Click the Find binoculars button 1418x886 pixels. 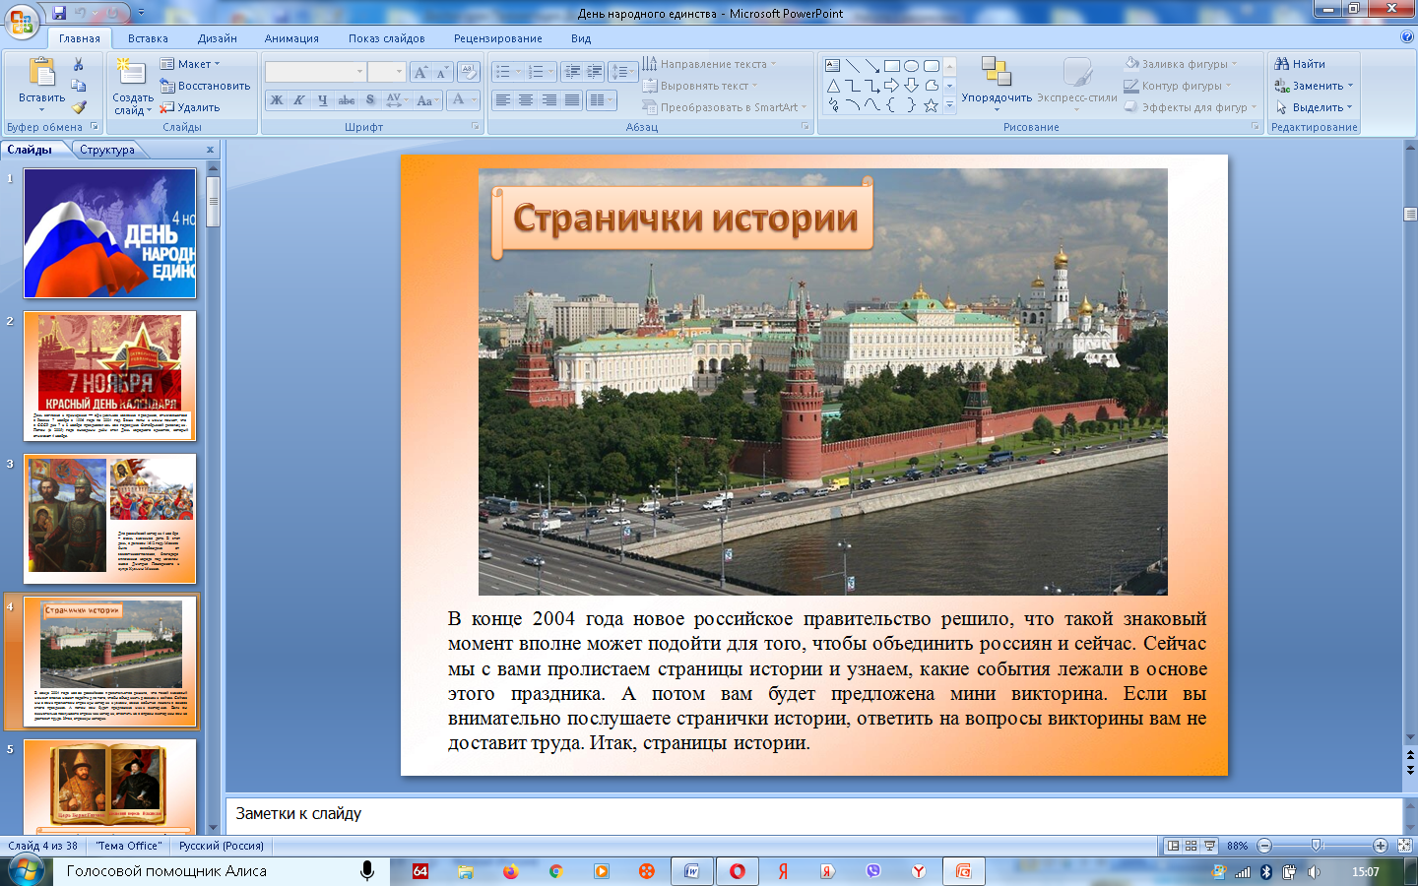pos(1300,64)
